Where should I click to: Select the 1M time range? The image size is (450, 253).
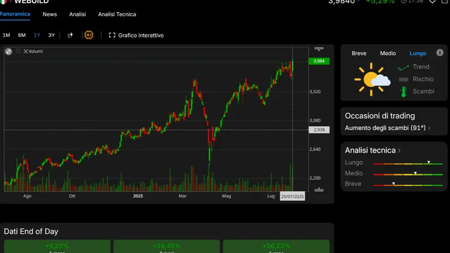6,35
